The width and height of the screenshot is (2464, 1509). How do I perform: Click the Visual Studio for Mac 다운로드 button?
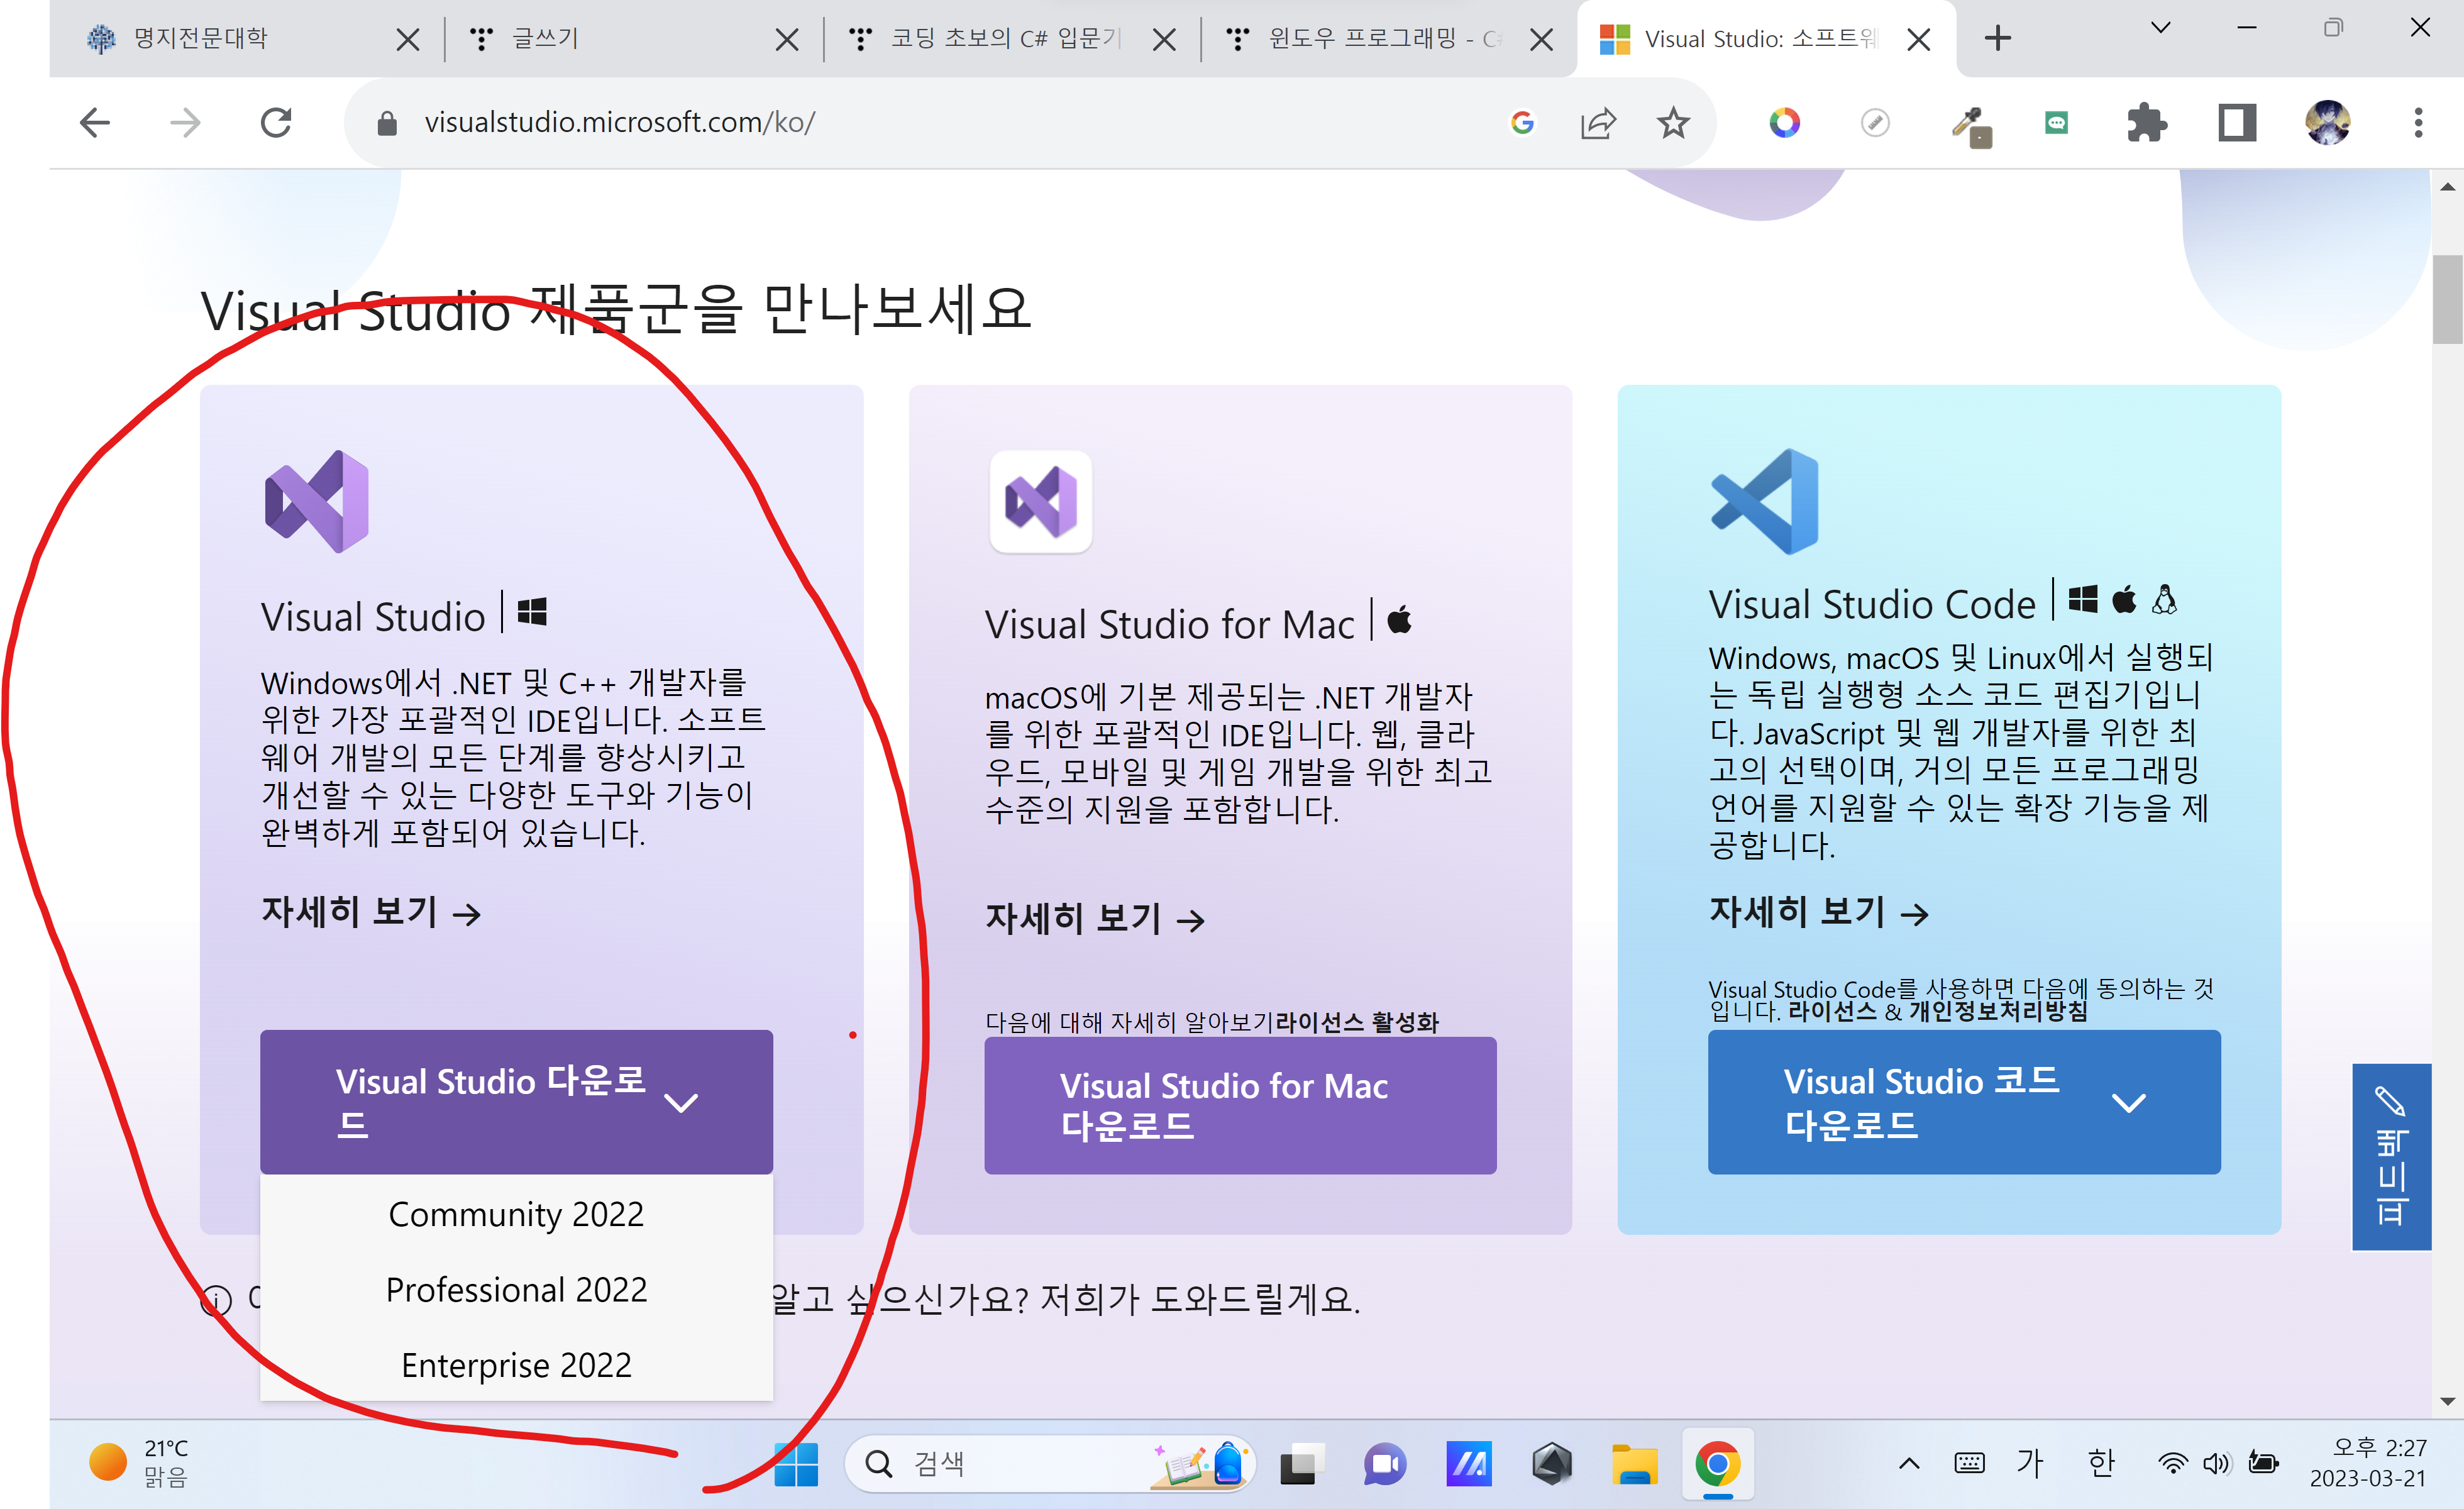tap(1239, 1105)
